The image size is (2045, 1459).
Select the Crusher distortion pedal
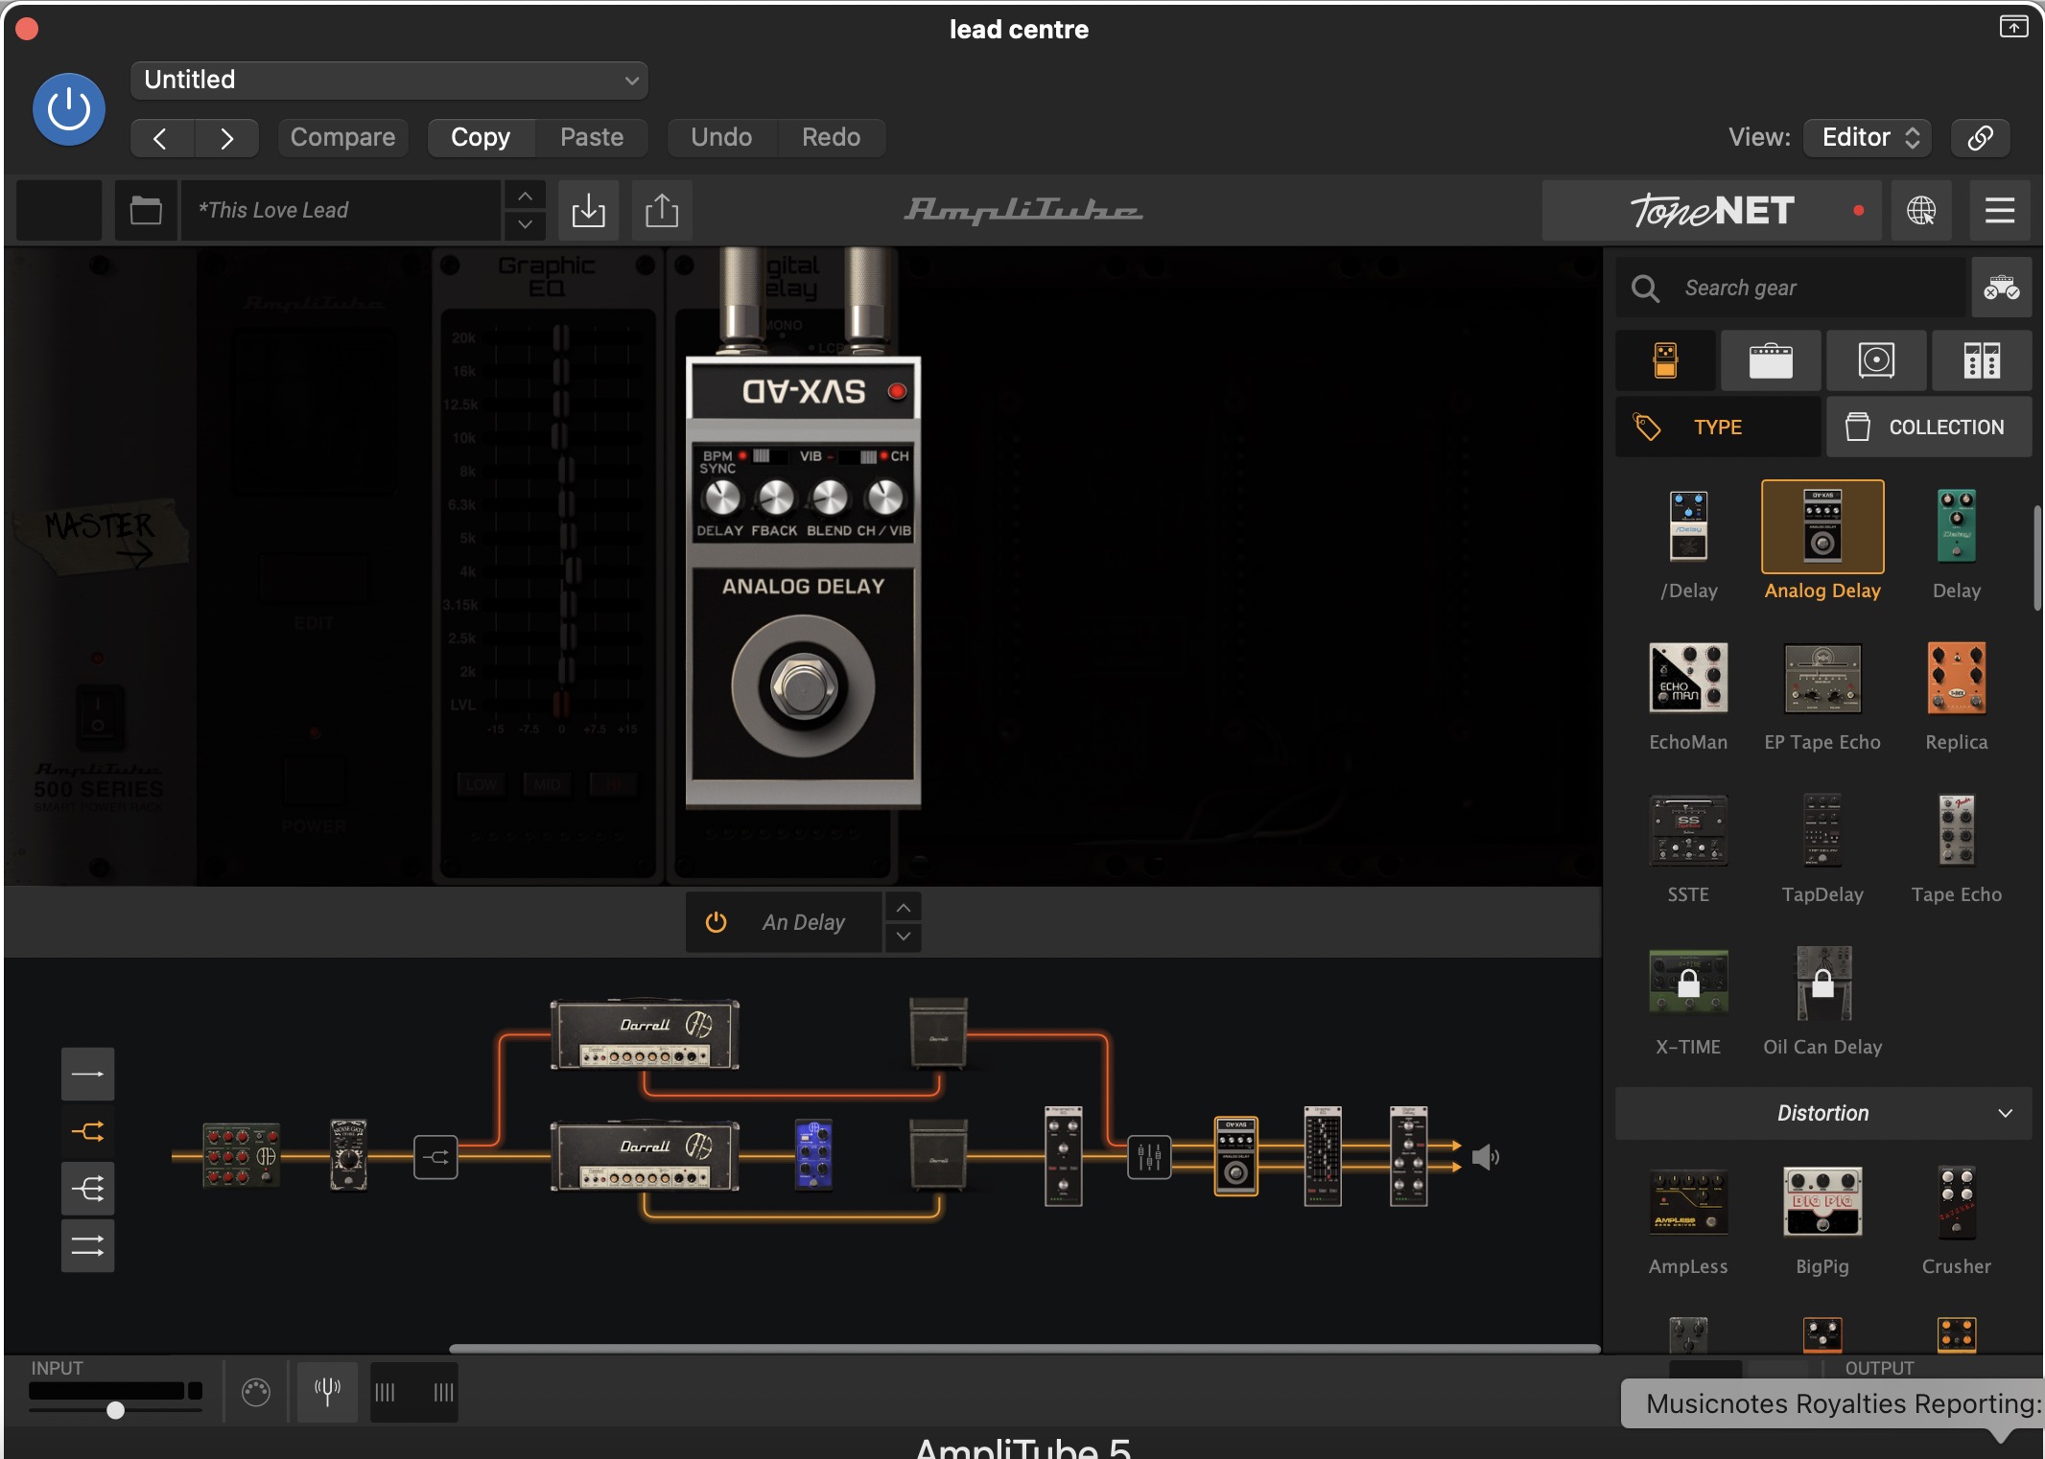coord(1957,1201)
